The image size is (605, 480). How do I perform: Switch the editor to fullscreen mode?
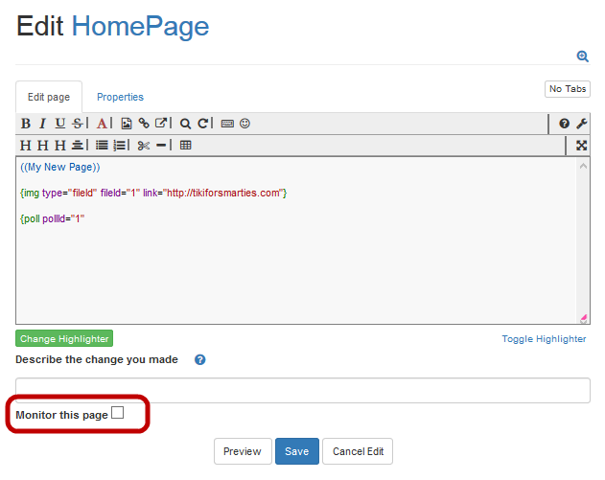(x=581, y=146)
